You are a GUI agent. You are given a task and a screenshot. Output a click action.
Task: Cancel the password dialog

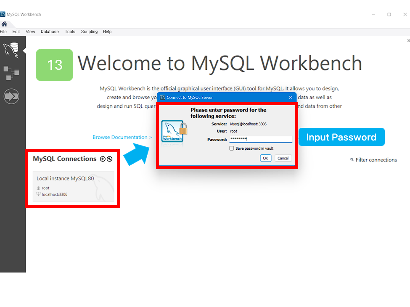pyautogui.click(x=283, y=158)
